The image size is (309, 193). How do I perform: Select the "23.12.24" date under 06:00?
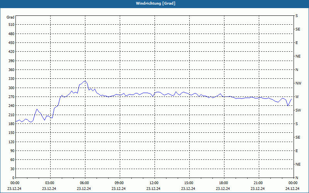point(84,189)
